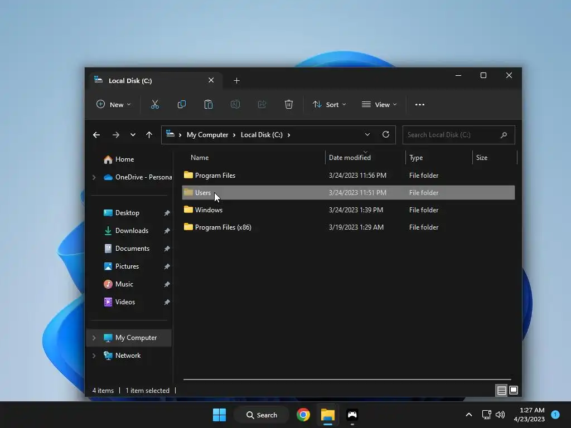Expand the My Computer tree node
This screenshot has height=428, width=571.
94,338
